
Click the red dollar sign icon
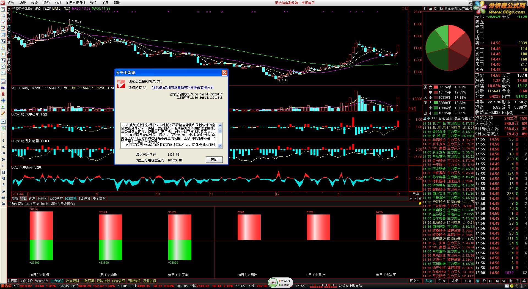(3, 94)
